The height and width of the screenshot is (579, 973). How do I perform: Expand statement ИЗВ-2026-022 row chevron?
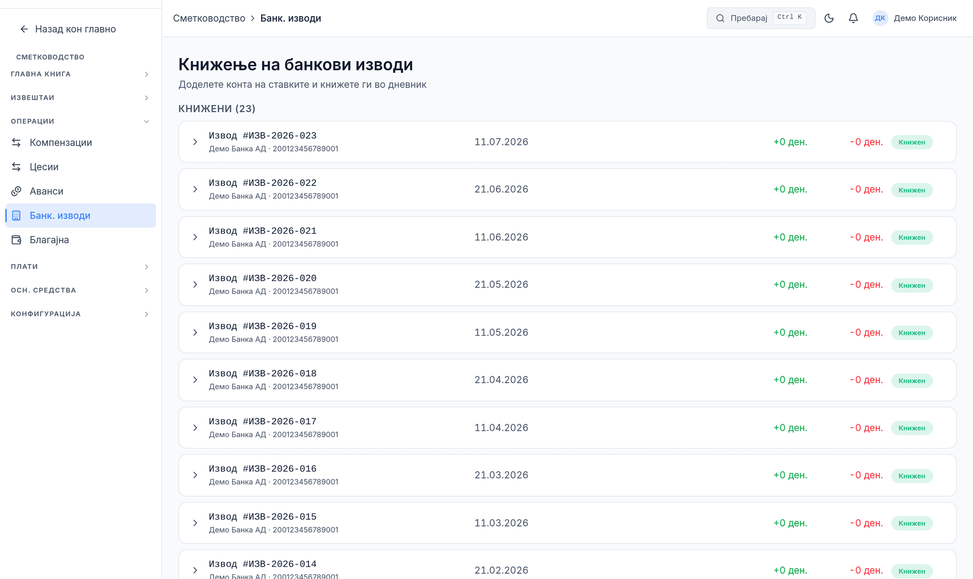195,189
